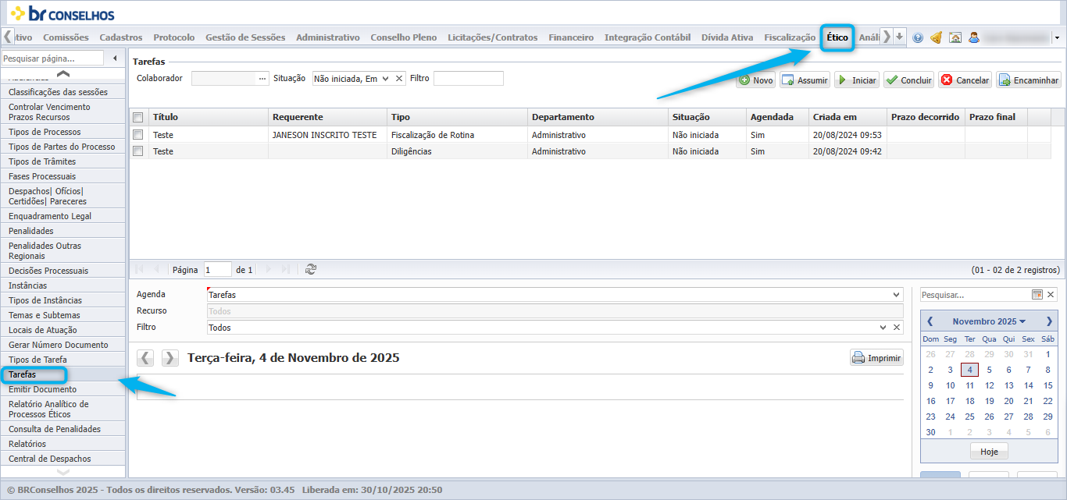Select all tasks with the header checkbox
Image resolution: width=1067 pixels, height=500 pixels.
point(138,118)
